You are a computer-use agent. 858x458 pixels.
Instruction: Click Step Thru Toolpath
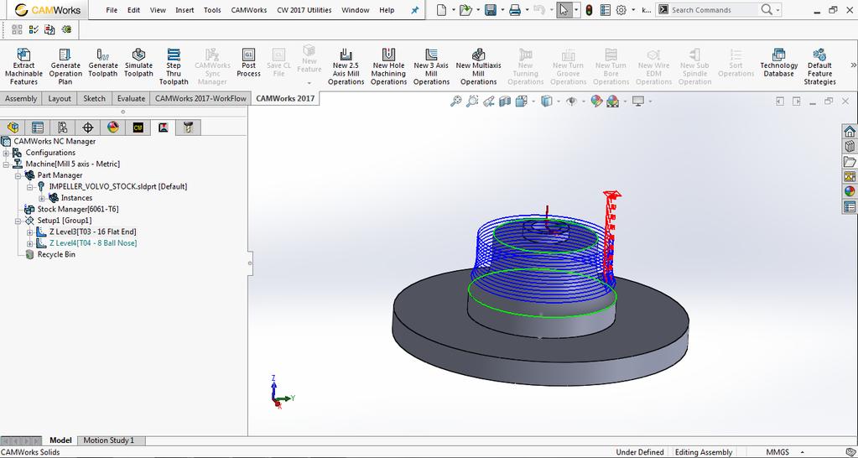pos(174,66)
